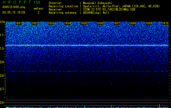The image size is (171, 108).
Task: Select the 1603 time label
Action: pos(51,23)
